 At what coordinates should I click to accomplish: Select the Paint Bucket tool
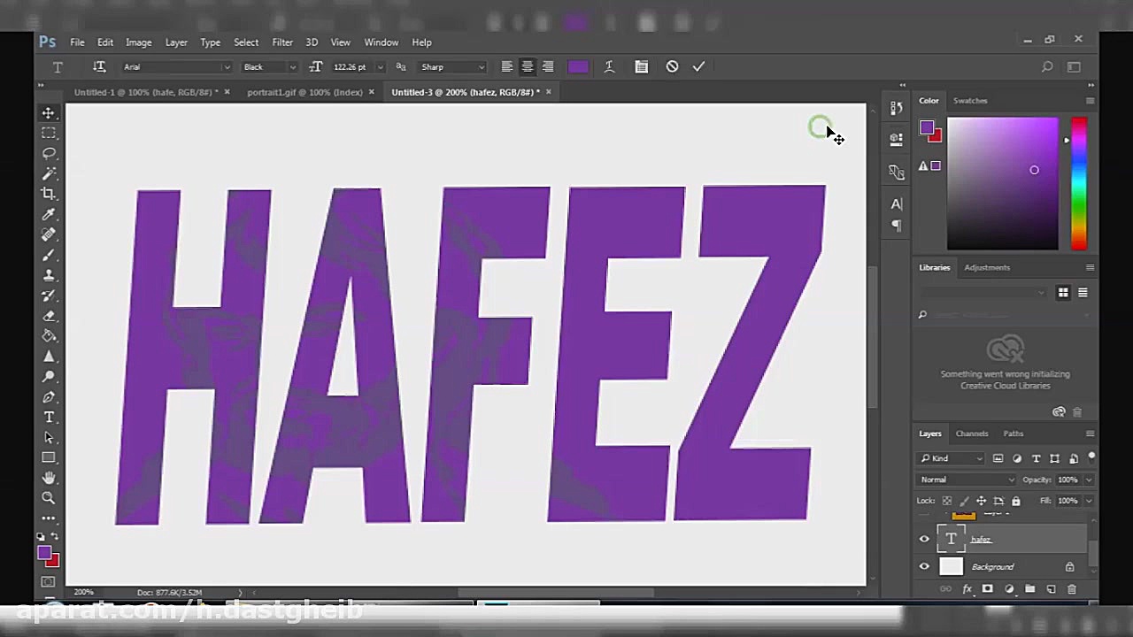[x=49, y=336]
